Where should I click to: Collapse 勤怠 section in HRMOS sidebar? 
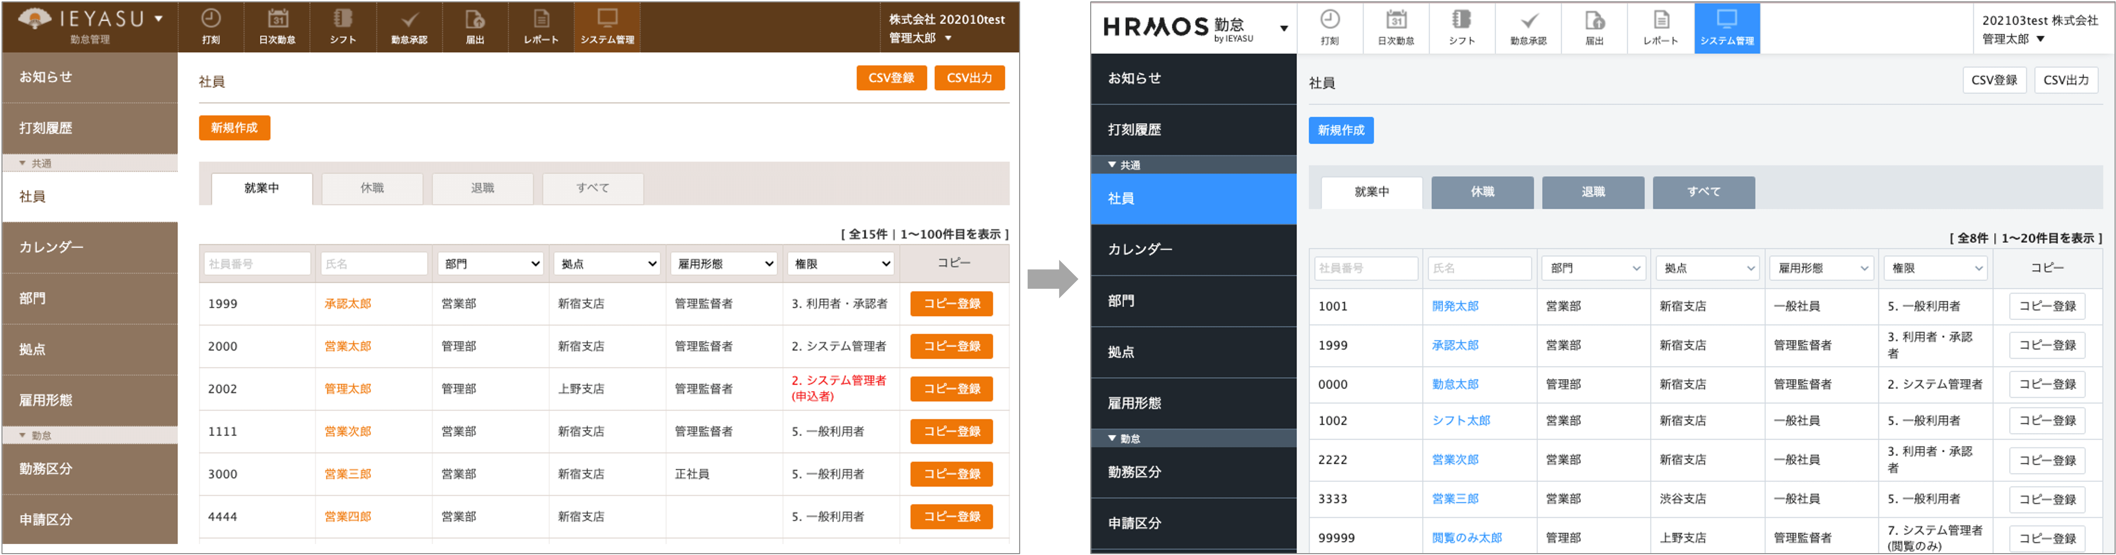[x=1193, y=438]
